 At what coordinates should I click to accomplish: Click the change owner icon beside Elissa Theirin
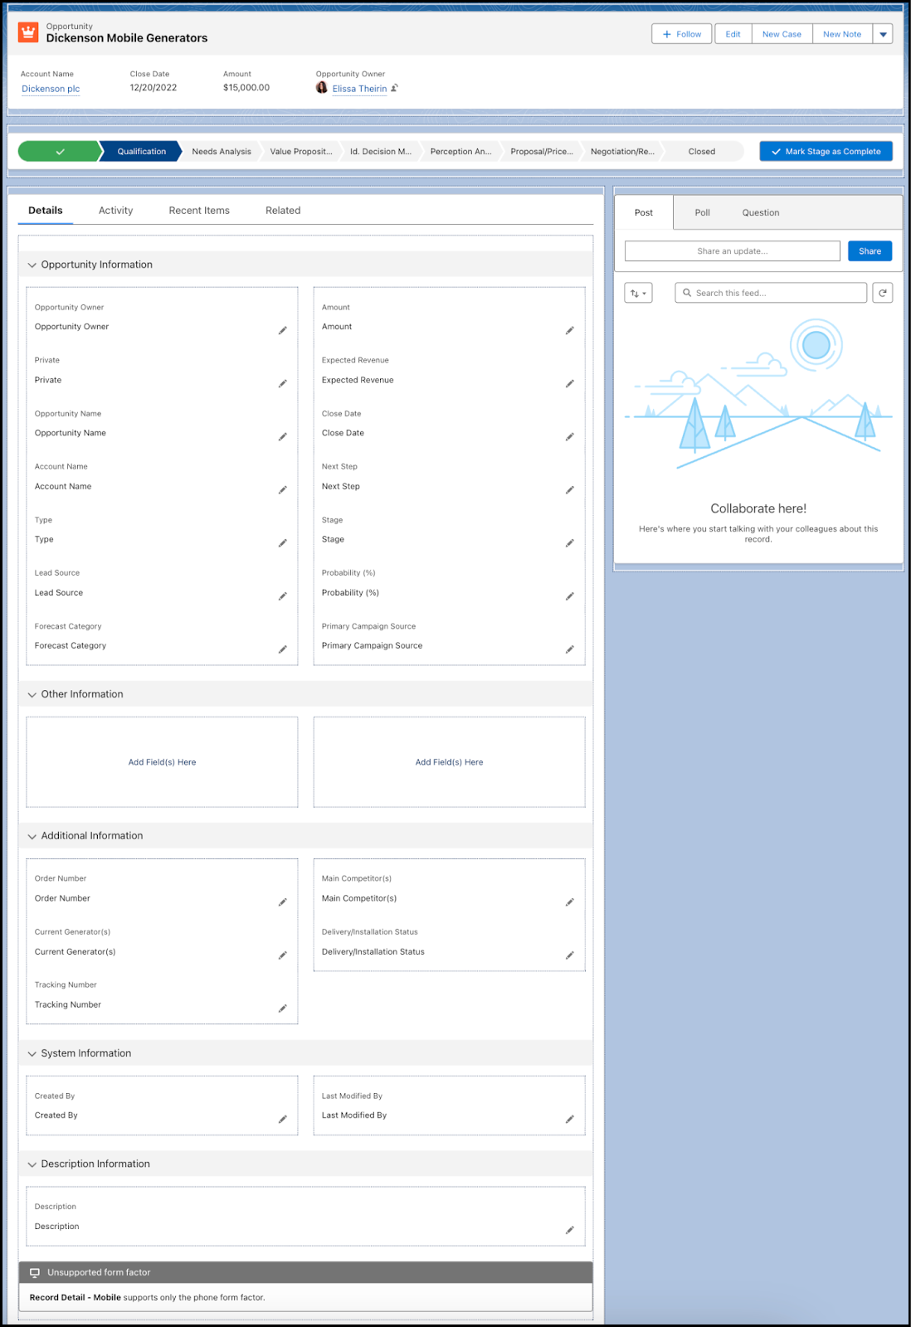394,88
